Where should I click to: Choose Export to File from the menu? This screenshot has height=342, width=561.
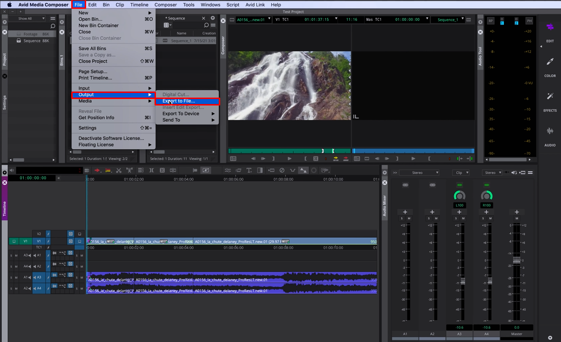coord(179,101)
